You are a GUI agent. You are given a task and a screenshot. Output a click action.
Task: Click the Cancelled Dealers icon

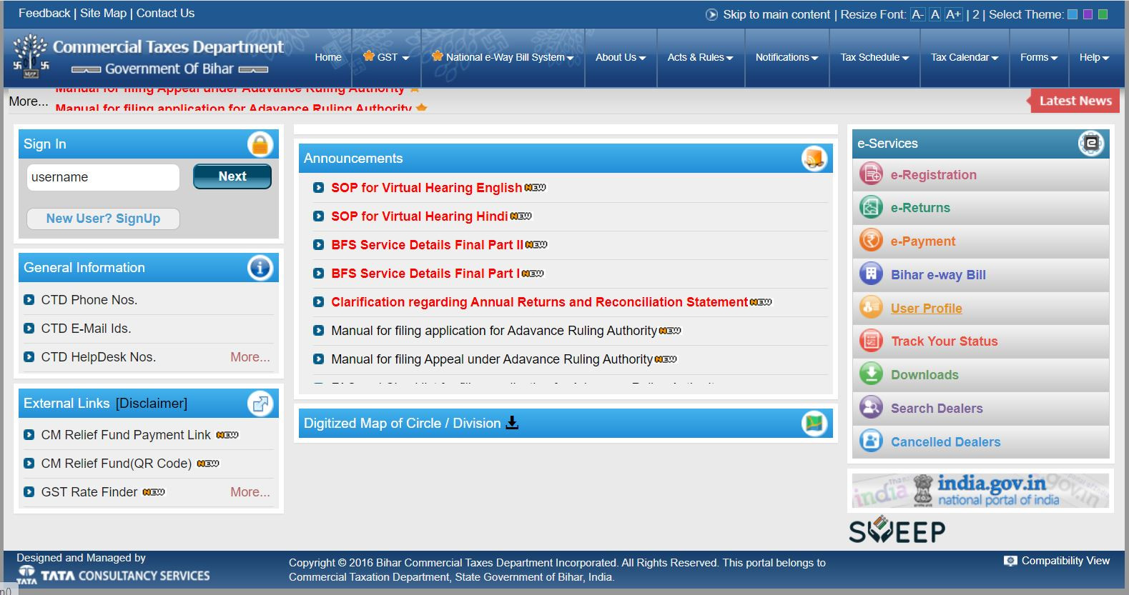pyautogui.click(x=870, y=441)
